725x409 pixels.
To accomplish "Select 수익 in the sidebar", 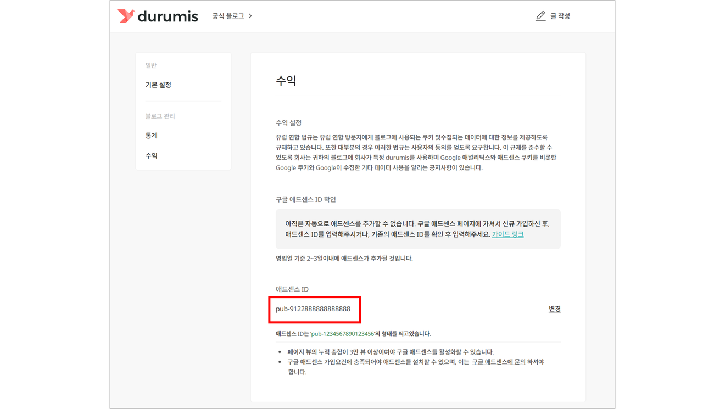I will [x=152, y=156].
